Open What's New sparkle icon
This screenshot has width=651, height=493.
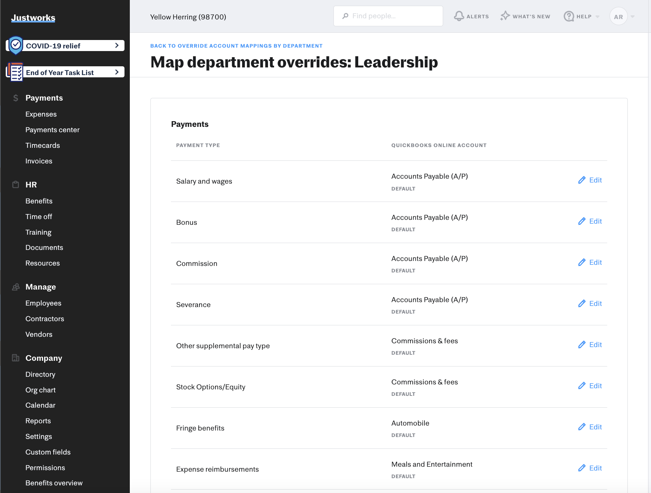pyautogui.click(x=505, y=16)
